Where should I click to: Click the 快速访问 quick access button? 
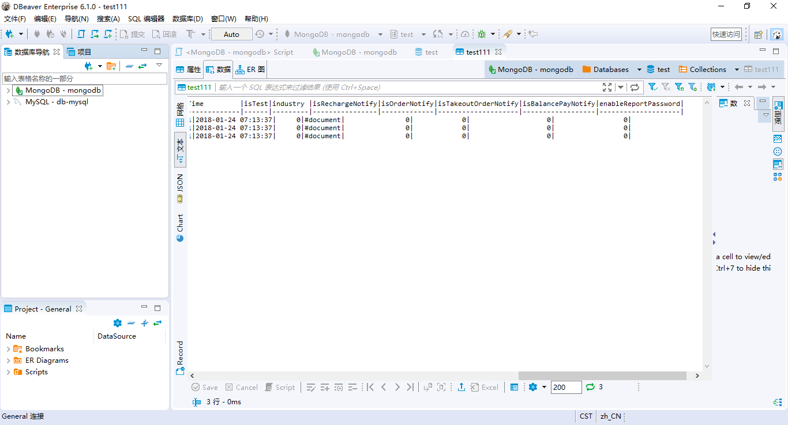[x=726, y=35]
